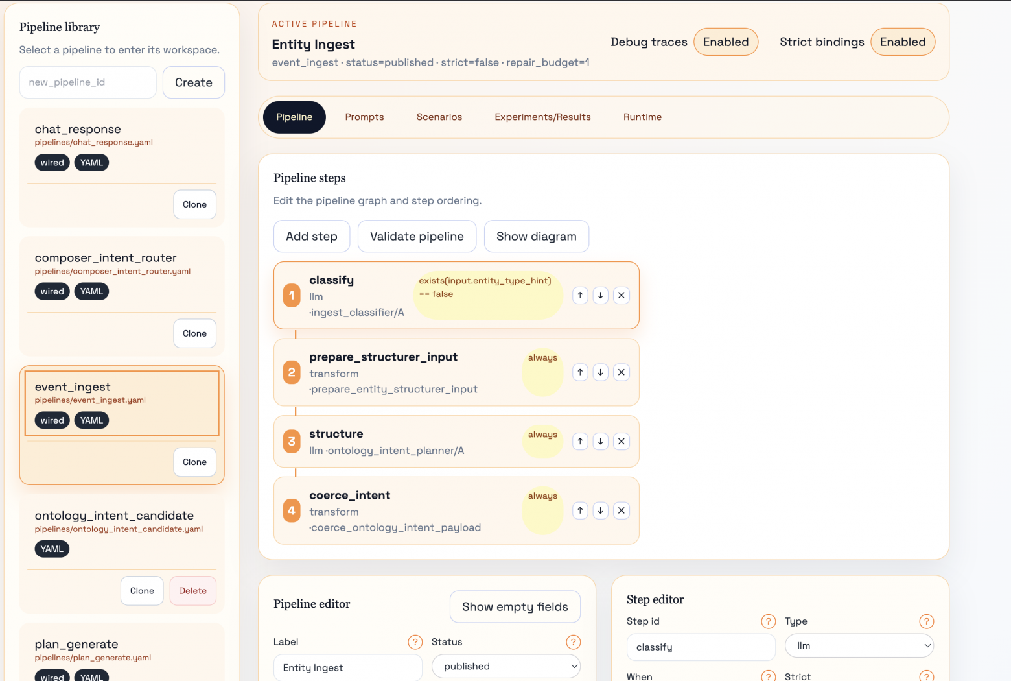Click the always condition on coerce_intent step

coord(542,510)
